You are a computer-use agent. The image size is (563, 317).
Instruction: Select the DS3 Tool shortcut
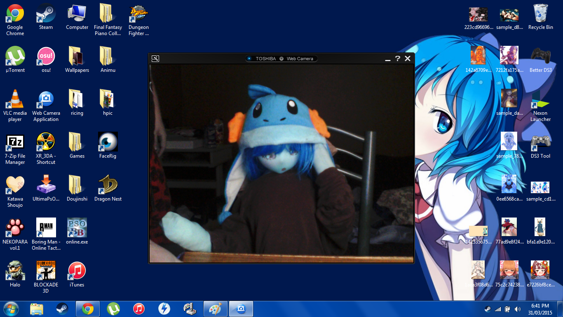click(x=541, y=146)
